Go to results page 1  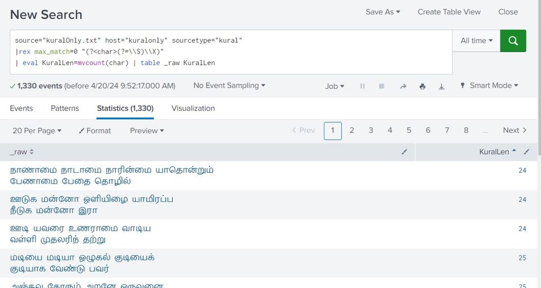(x=333, y=130)
